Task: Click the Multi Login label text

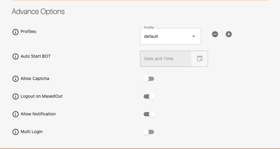Action: point(32,132)
